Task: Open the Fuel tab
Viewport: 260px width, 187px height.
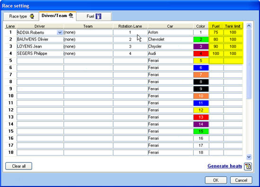Action: click(94, 17)
